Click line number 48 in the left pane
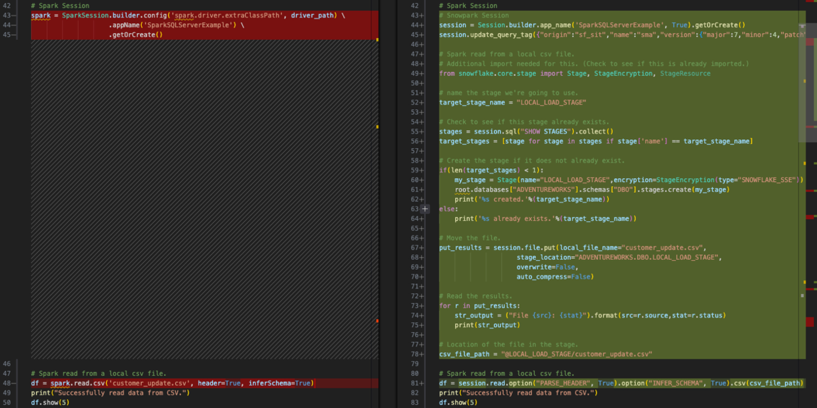Screen dimensions: 817x408 (7, 383)
